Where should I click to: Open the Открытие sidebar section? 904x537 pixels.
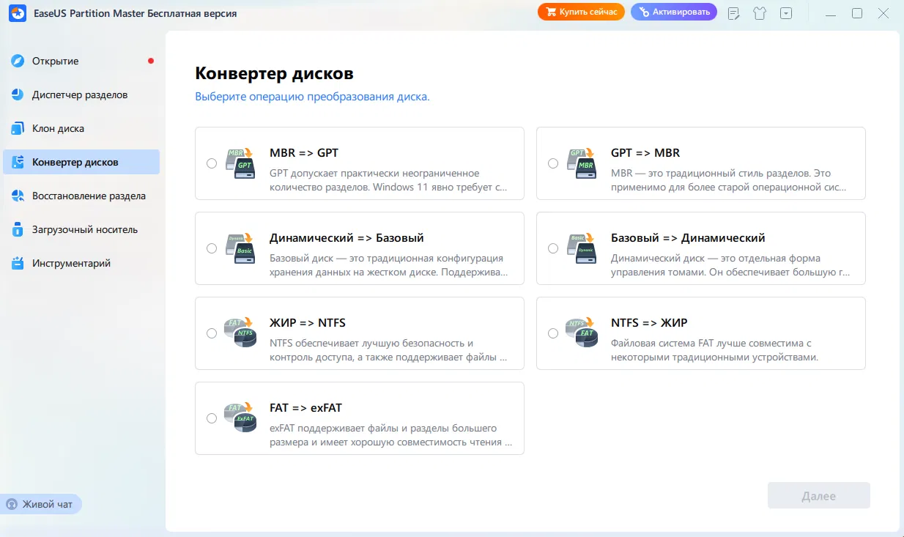81,61
